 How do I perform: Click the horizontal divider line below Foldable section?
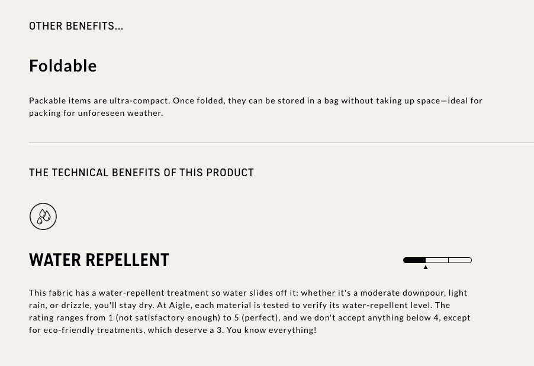point(281,143)
